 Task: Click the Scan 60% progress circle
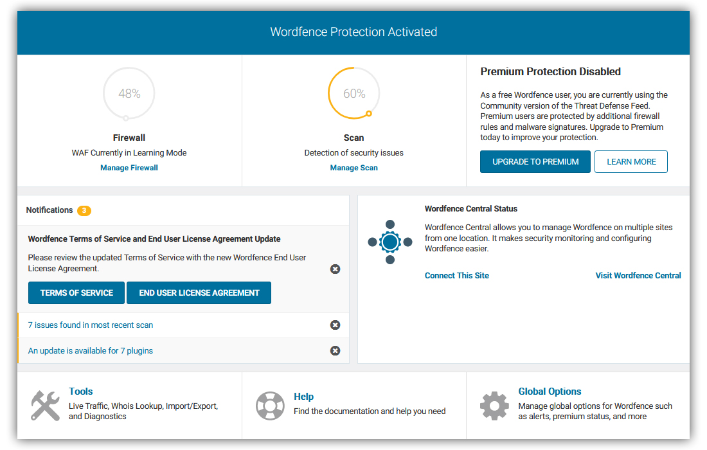(354, 93)
